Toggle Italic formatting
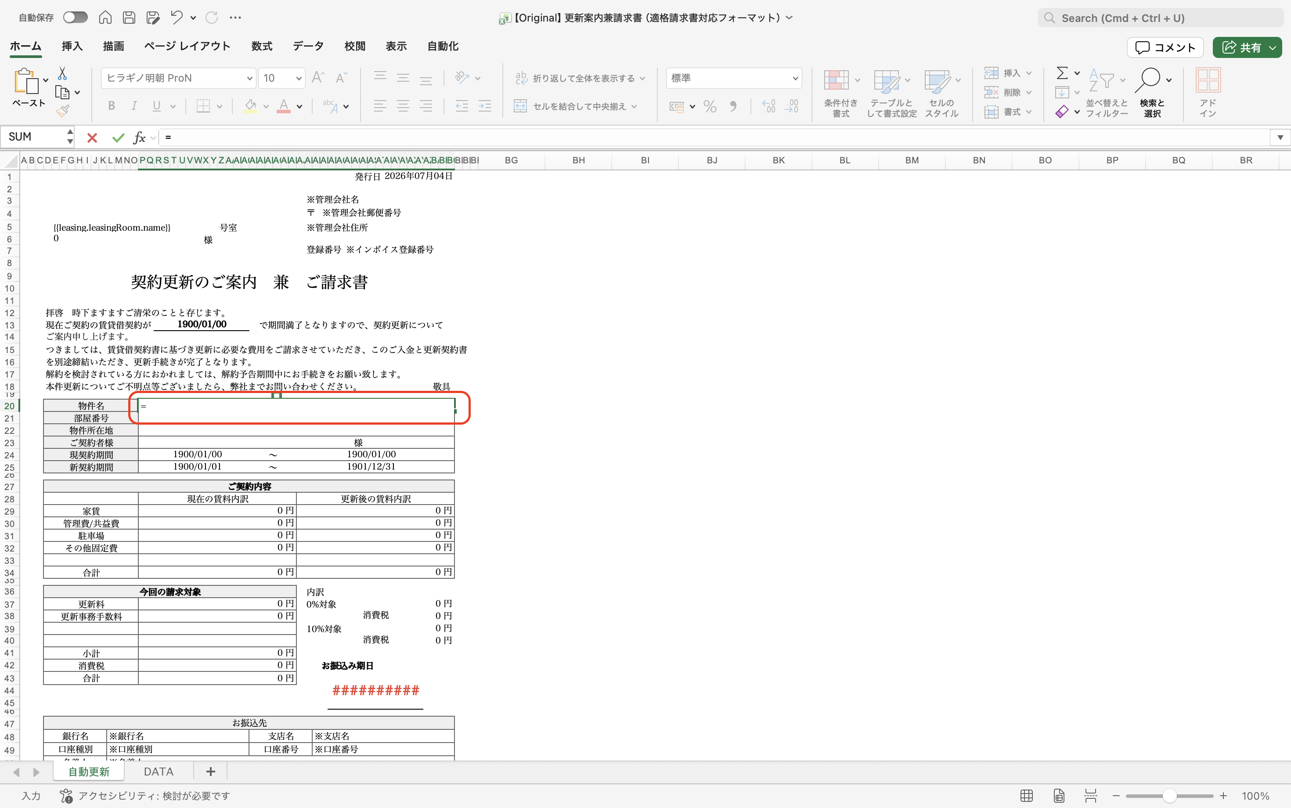The image size is (1291, 808). tap(134, 106)
